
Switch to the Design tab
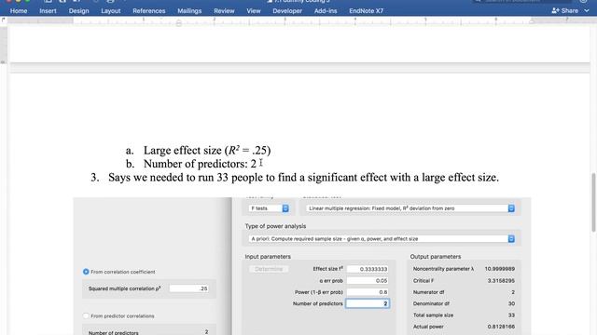(x=78, y=11)
